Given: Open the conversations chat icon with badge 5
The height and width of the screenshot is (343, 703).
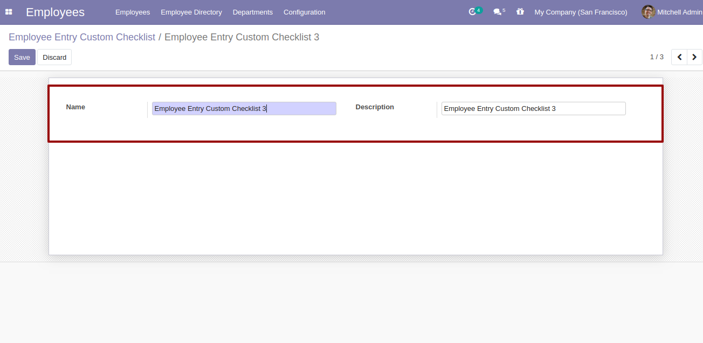Looking at the screenshot, I should pyautogui.click(x=499, y=11).
